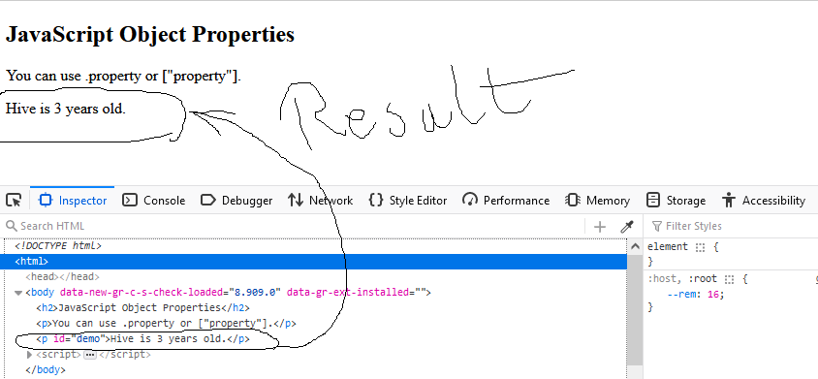This screenshot has width=818, height=379.
Task: Click the Memory chip icon
Action: coord(573,200)
